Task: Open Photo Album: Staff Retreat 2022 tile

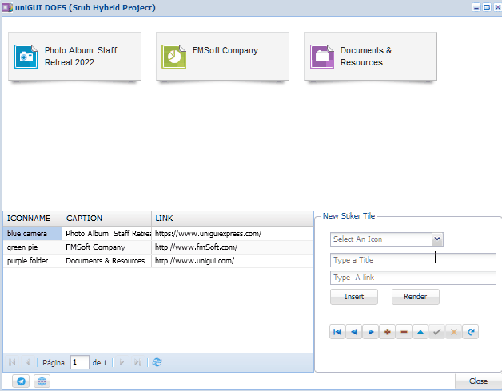Action: tap(74, 57)
